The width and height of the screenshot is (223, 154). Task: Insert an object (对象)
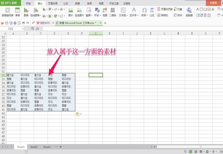coord(178,9)
